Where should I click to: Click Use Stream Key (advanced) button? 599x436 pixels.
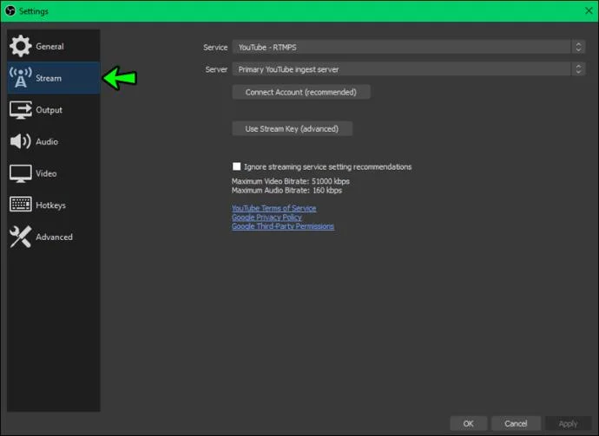(x=292, y=129)
